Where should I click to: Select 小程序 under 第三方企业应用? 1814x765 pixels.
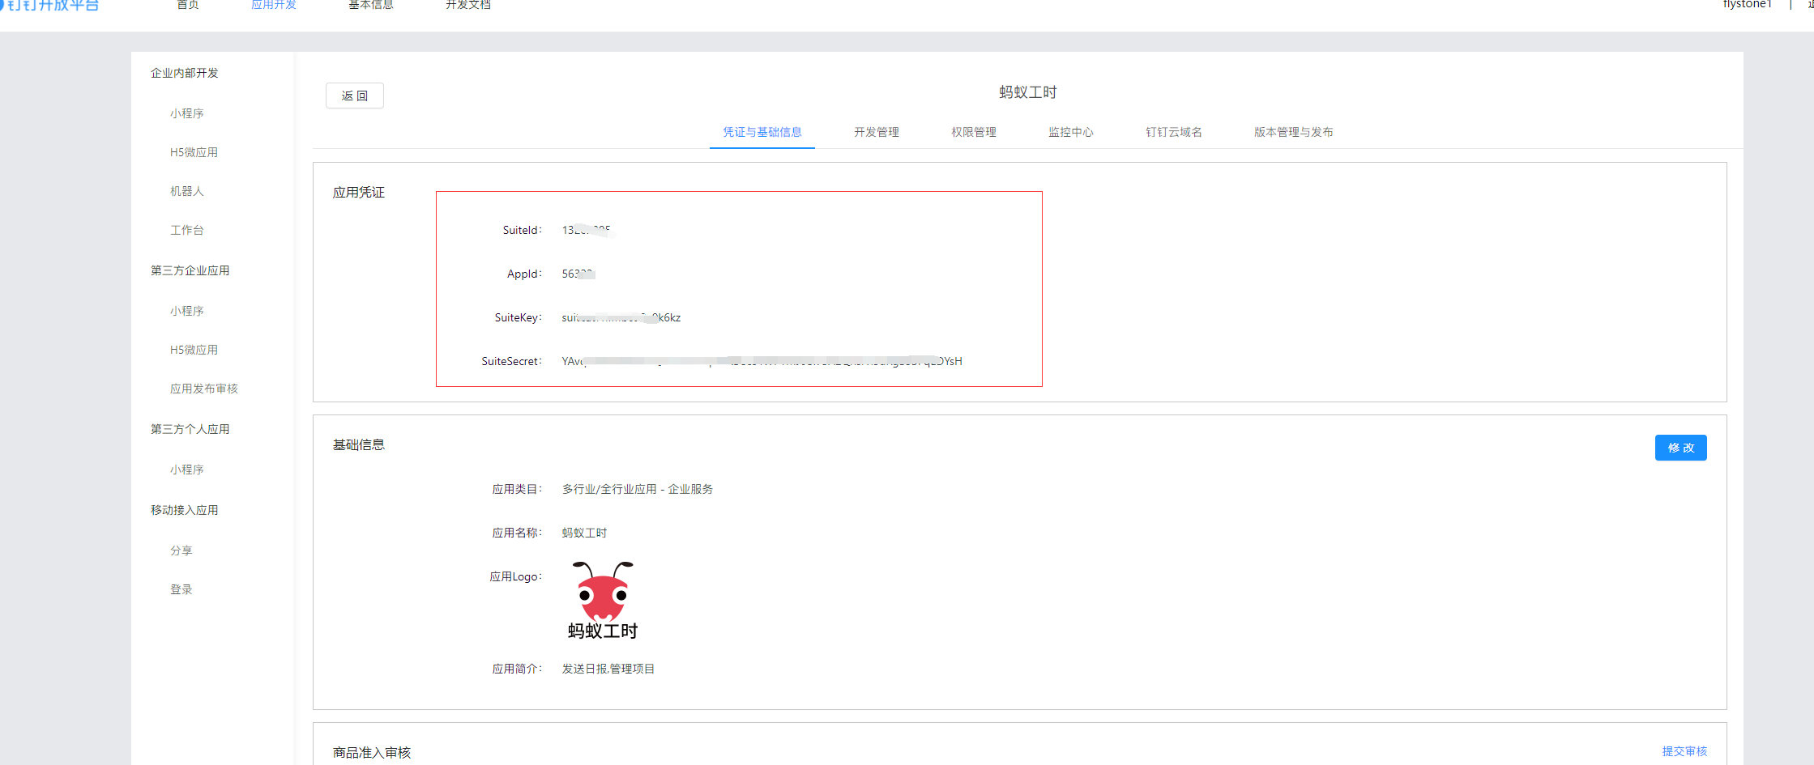(187, 311)
